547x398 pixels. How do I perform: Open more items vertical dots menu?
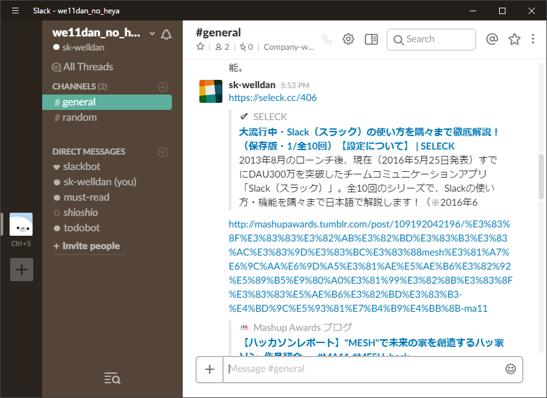pyautogui.click(x=533, y=39)
